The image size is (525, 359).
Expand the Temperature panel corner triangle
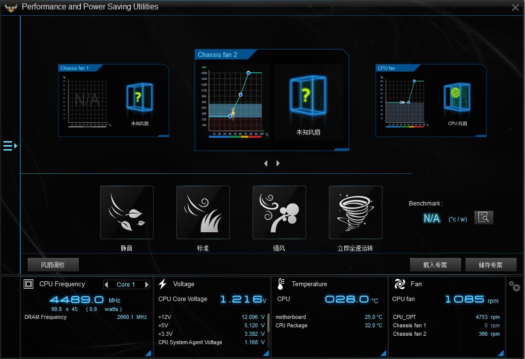coord(384,353)
